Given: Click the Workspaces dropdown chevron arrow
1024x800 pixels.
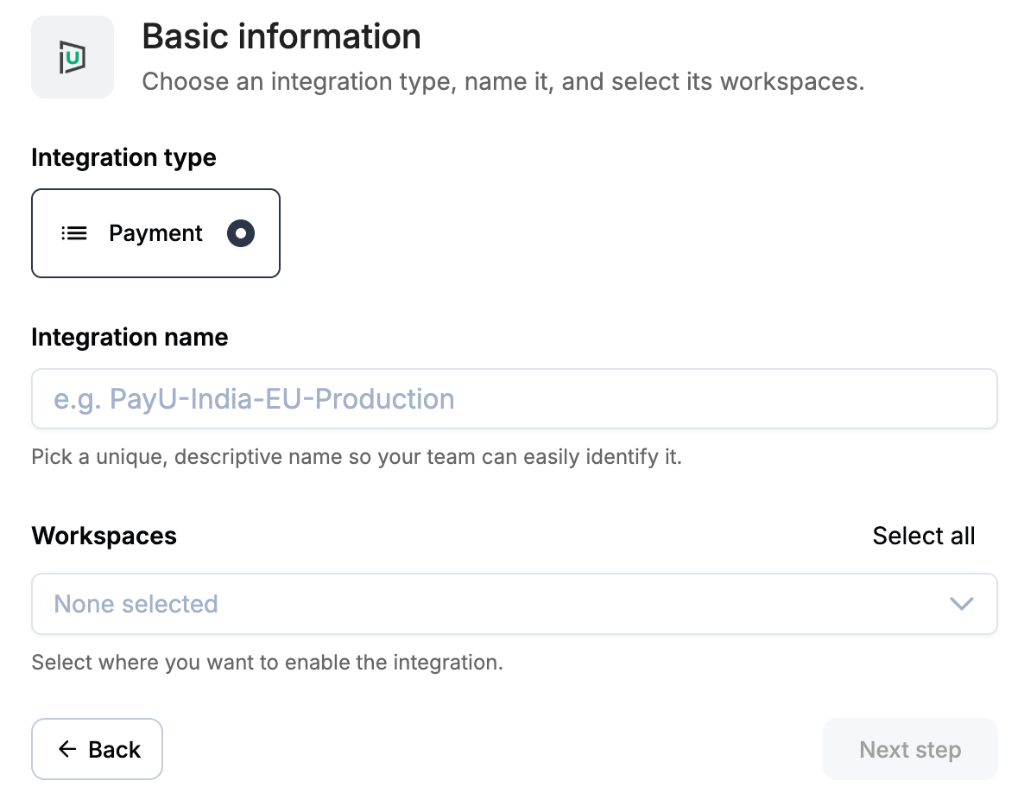Looking at the screenshot, I should (961, 604).
